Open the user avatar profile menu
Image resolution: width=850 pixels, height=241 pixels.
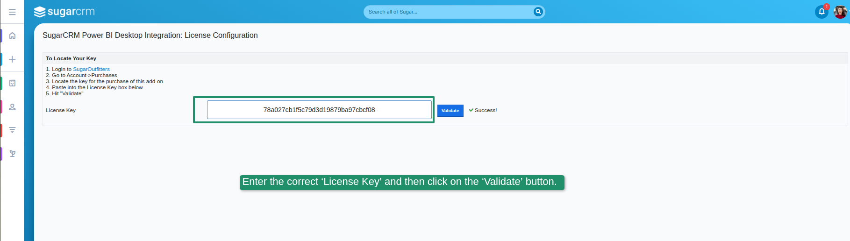(x=840, y=12)
